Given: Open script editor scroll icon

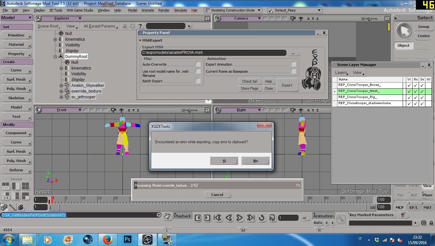Looking at the screenshot, I should coord(167,216).
